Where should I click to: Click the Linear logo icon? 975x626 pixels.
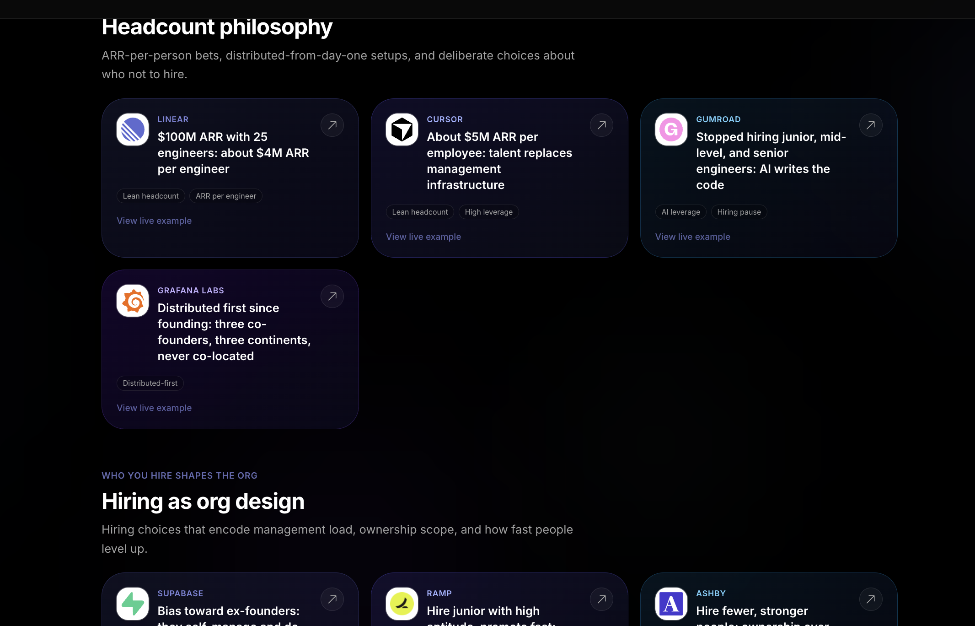(x=133, y=130)
